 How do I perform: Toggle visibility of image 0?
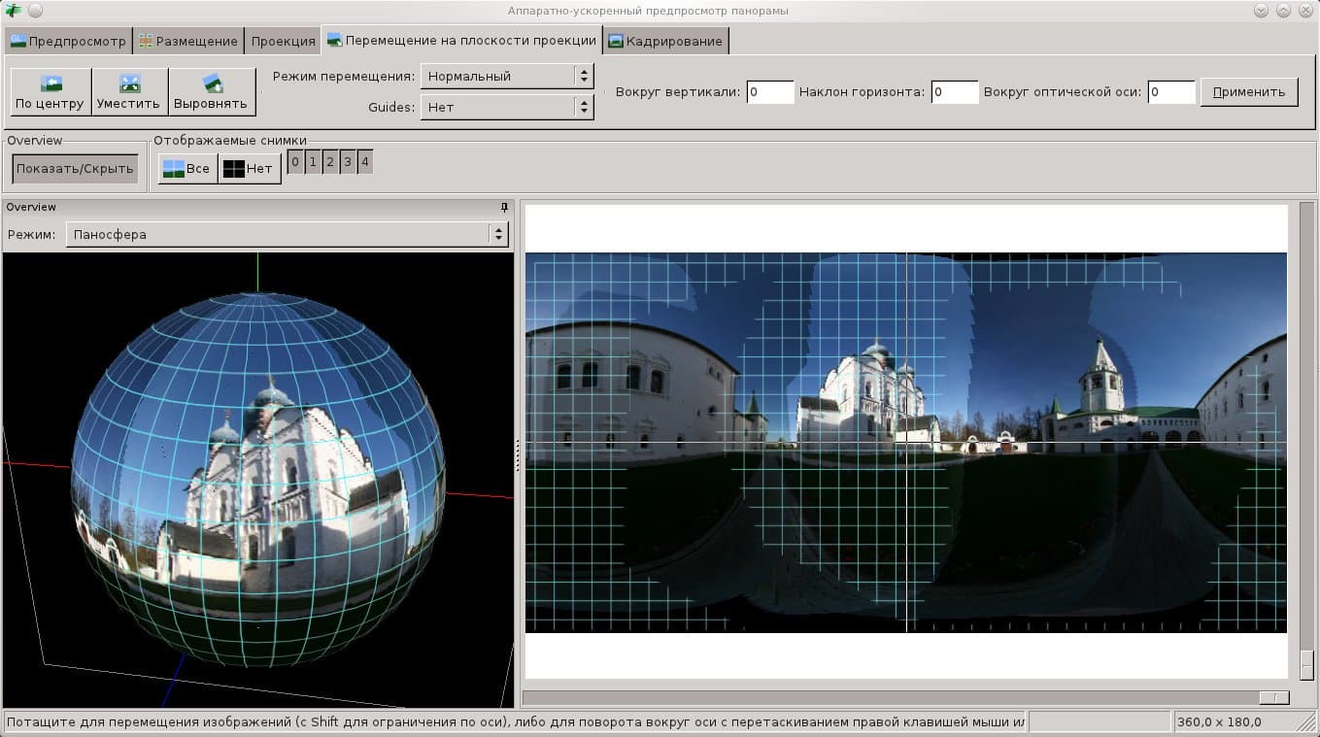pyautogui.click(x=295, y=162)
